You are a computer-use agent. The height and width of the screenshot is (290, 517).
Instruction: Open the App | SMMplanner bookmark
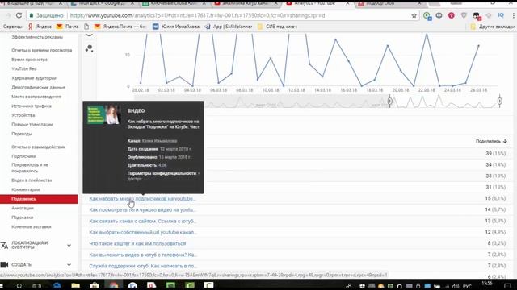229,27
